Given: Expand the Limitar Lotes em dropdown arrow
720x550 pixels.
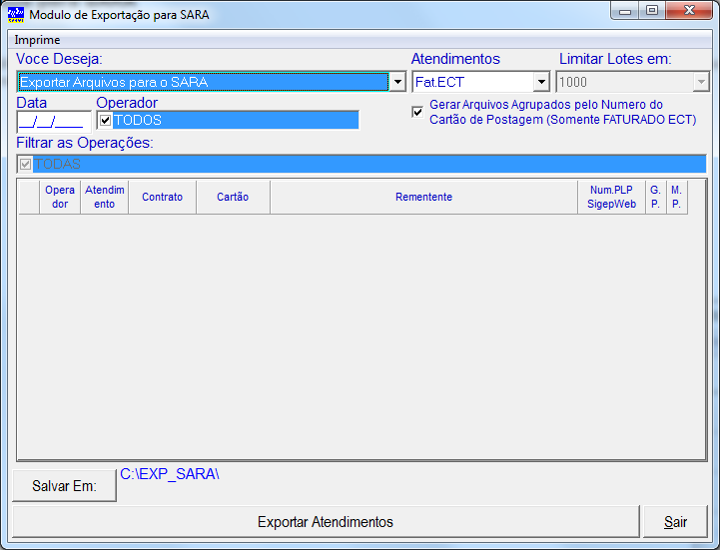Looking at the screenshot, I should point(701,83).
